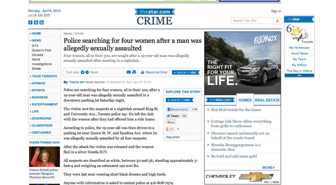Click the Pin it button
The width and height of the screenshot is (336, 185).
coord(171,122)
